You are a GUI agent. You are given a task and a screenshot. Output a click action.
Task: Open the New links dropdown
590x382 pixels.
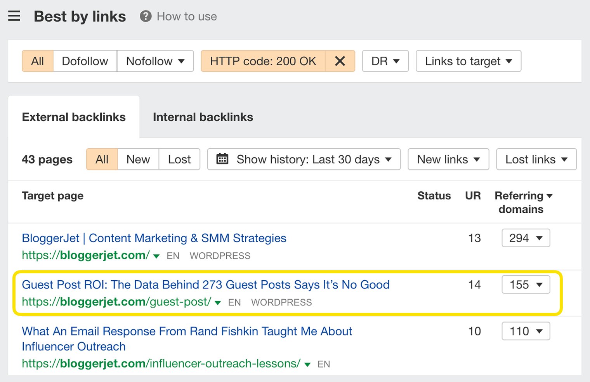(x=448, y=159)
